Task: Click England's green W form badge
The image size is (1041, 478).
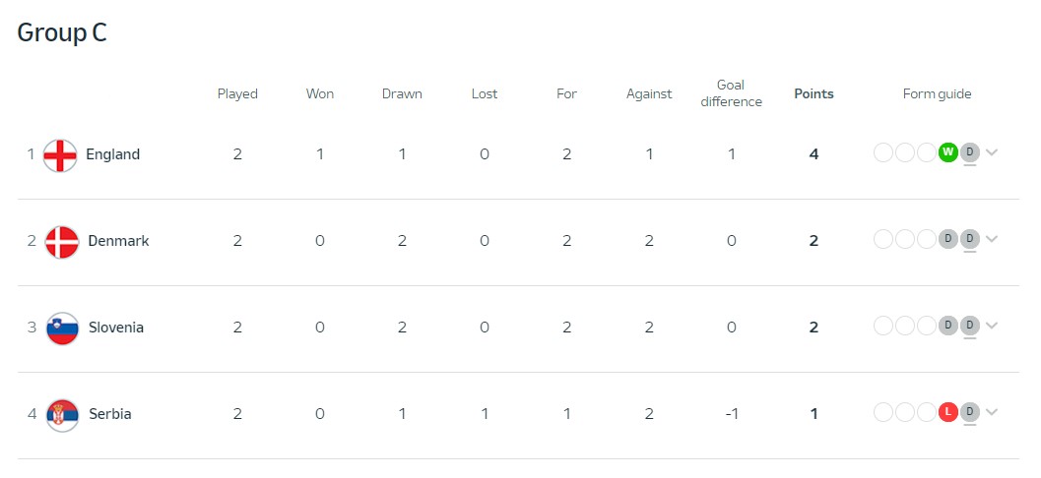Action: (x=948, y=152)
